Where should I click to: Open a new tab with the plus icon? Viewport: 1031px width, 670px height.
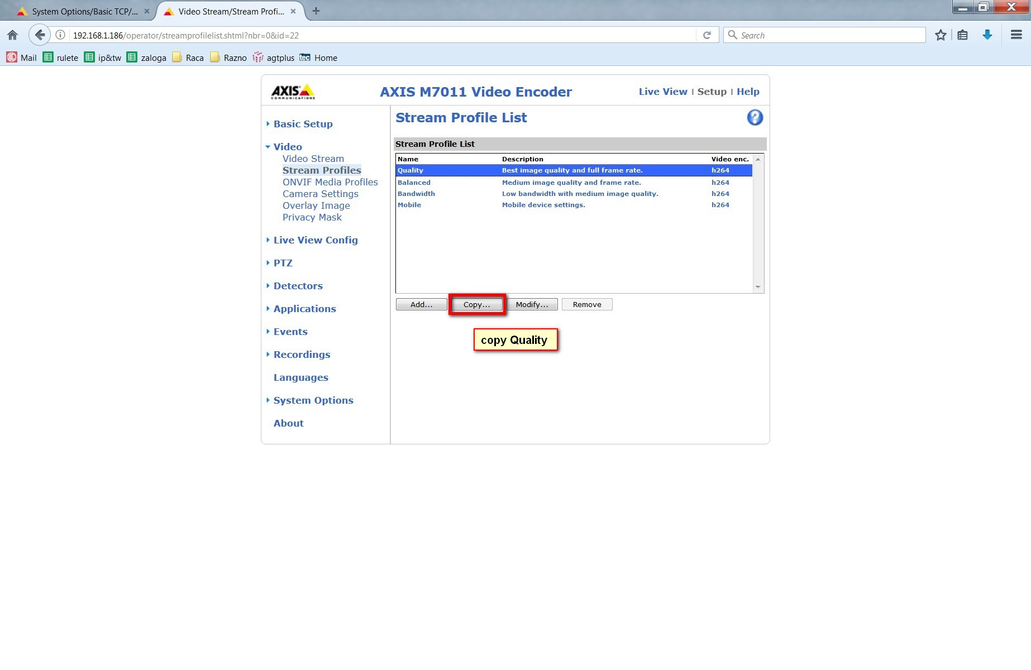[316, 11]
